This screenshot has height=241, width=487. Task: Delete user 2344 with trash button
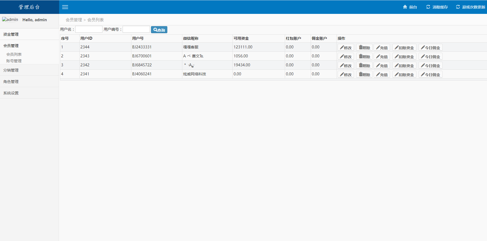pyautogui.click(x=364, y=48)
